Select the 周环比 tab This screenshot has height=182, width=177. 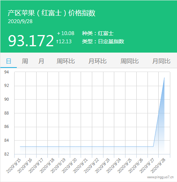[x=66, y=61]
